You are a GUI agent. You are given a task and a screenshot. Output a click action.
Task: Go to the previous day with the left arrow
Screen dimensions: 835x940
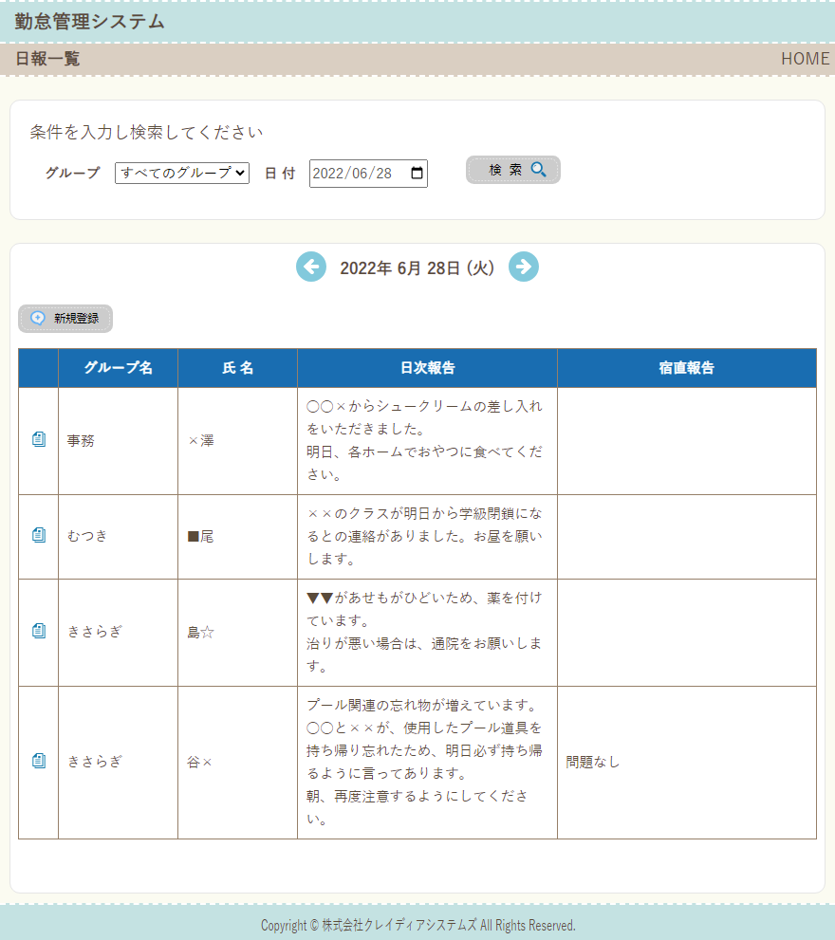click(311, 267)
